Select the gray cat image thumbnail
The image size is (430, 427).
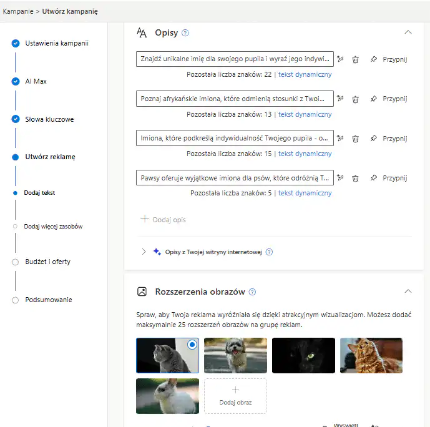pyautogui.click(x=167, y=355)
